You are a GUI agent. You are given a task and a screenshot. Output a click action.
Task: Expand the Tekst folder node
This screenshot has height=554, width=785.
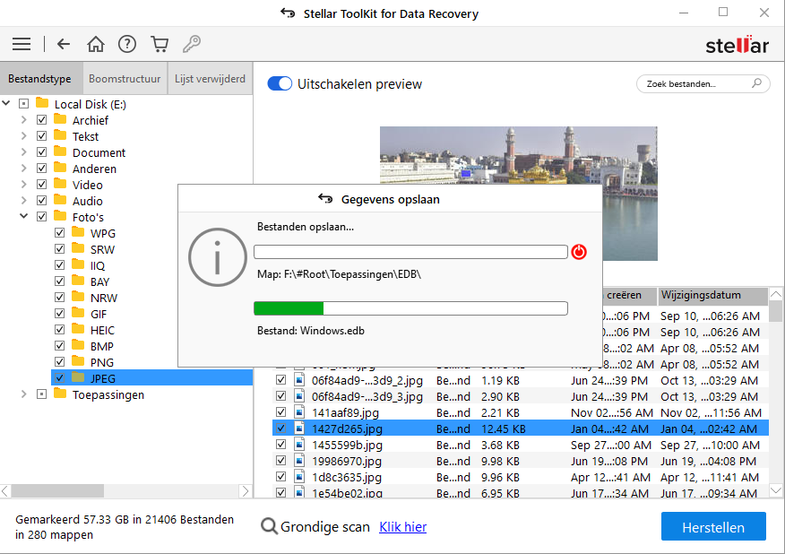[x=23, y=135]
